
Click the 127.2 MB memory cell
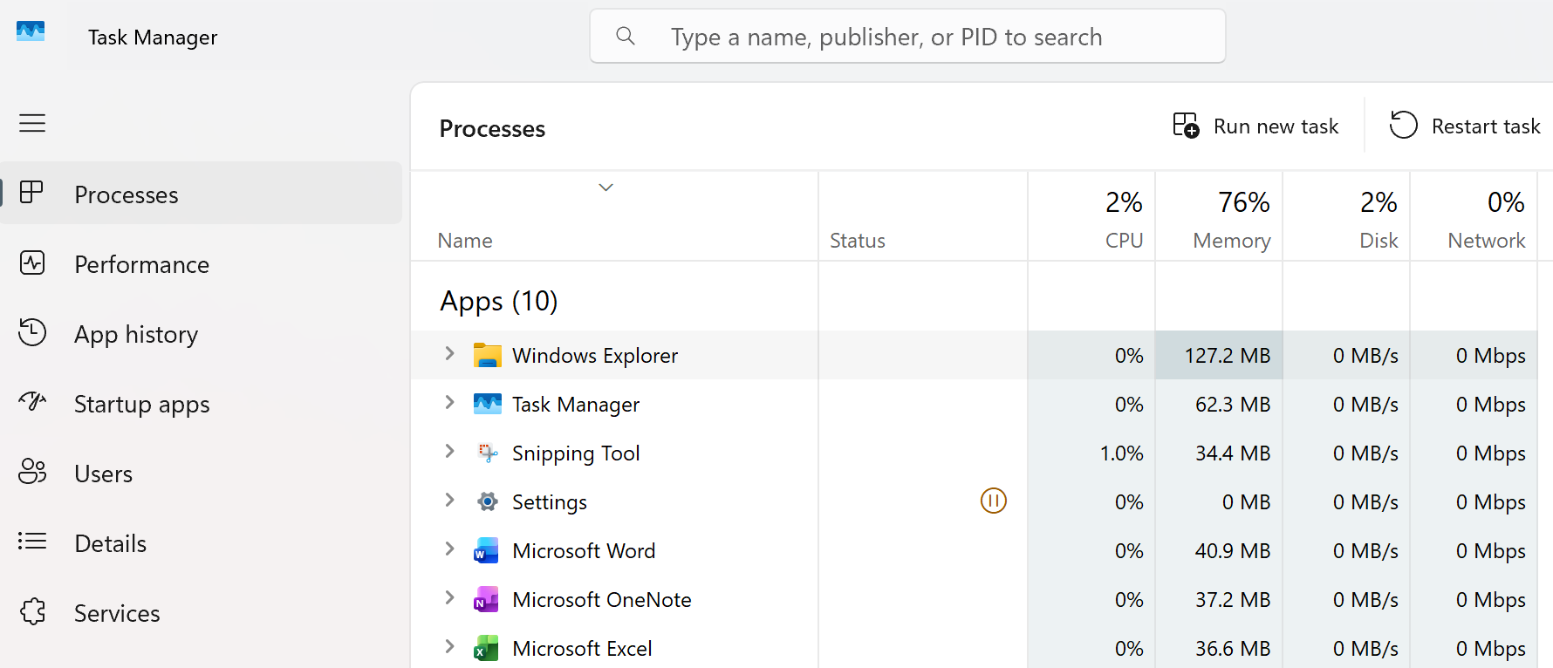pyautogui.click(x=1219, y=355)
